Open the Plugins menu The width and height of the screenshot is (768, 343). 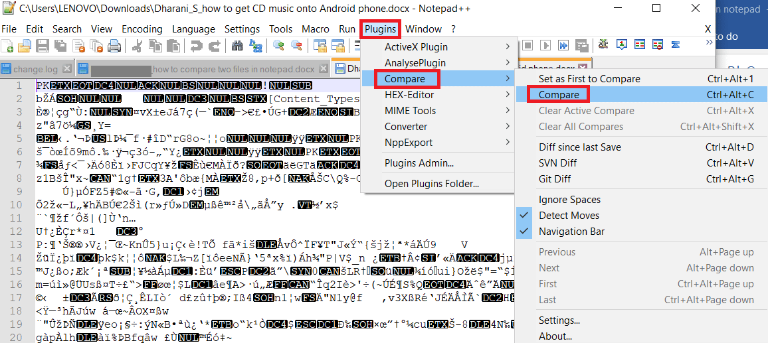pyautogui.click(x=381, y=29)
